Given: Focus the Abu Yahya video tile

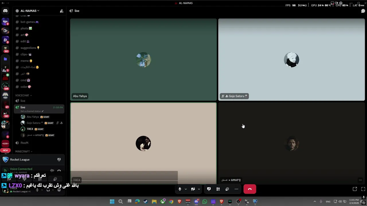Looking at the screenshot, I should pyautogui.click(x=143, y=60).
